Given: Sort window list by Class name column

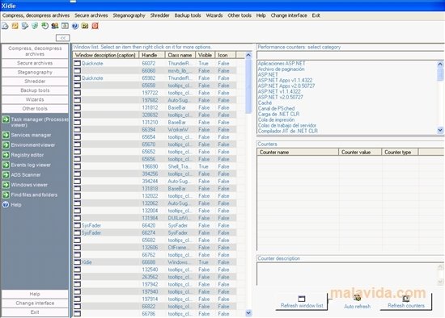Looking at the screenshot, I should [180, 55].
